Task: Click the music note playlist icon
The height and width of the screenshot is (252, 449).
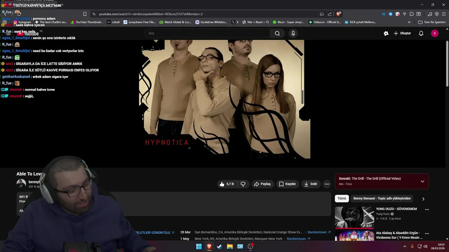Action: click(x=430, y=14)
